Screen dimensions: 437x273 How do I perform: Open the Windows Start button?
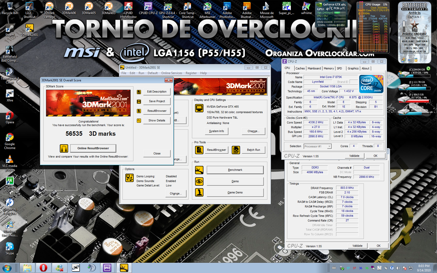tap(7, 268)
